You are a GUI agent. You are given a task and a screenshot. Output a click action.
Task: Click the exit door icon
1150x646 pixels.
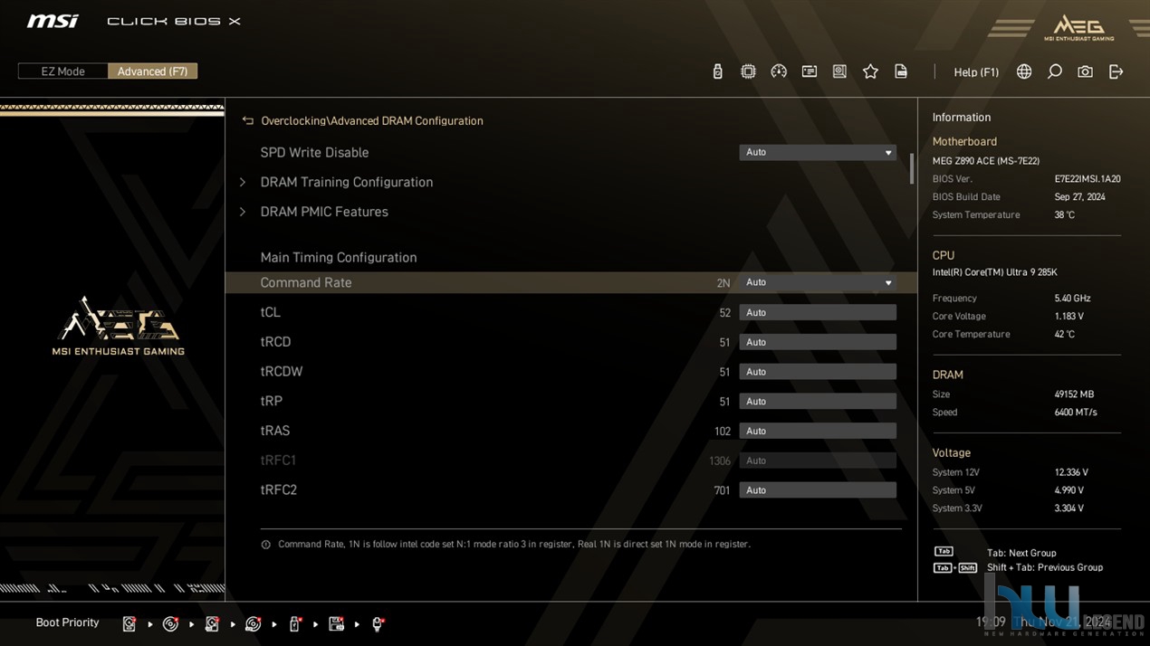pos(1116,71)
